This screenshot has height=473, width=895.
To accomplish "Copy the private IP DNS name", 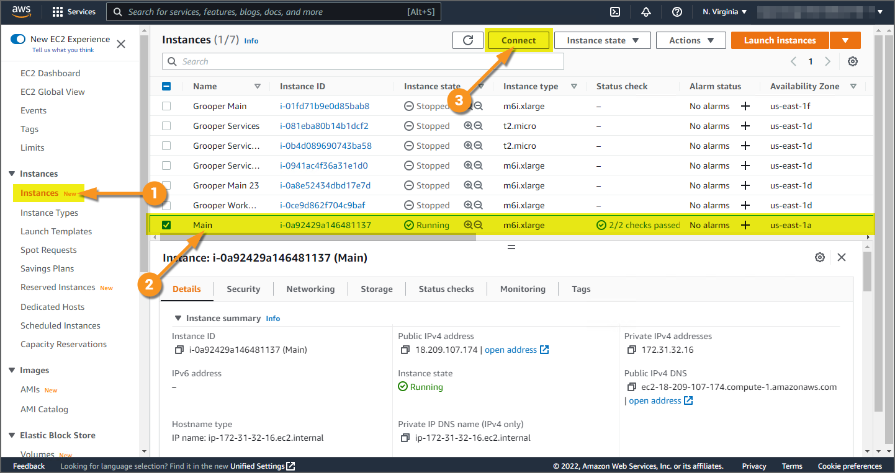I will click(x=405, y=438).
